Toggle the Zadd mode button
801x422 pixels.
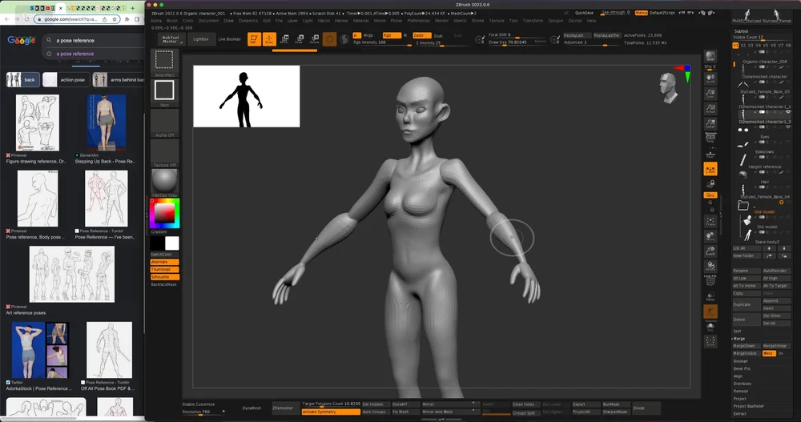point(422,35)
